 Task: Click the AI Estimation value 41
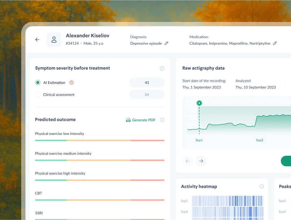147,83
